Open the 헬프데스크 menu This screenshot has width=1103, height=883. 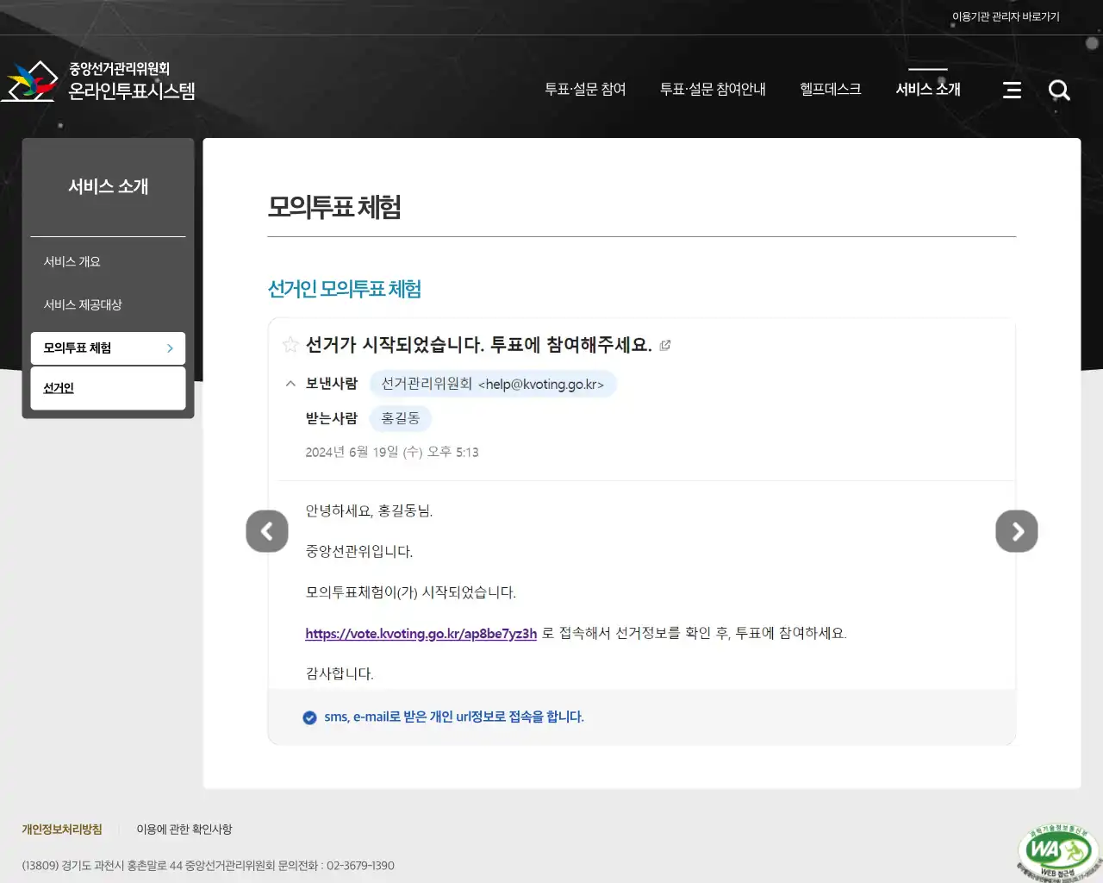point(829,89)
